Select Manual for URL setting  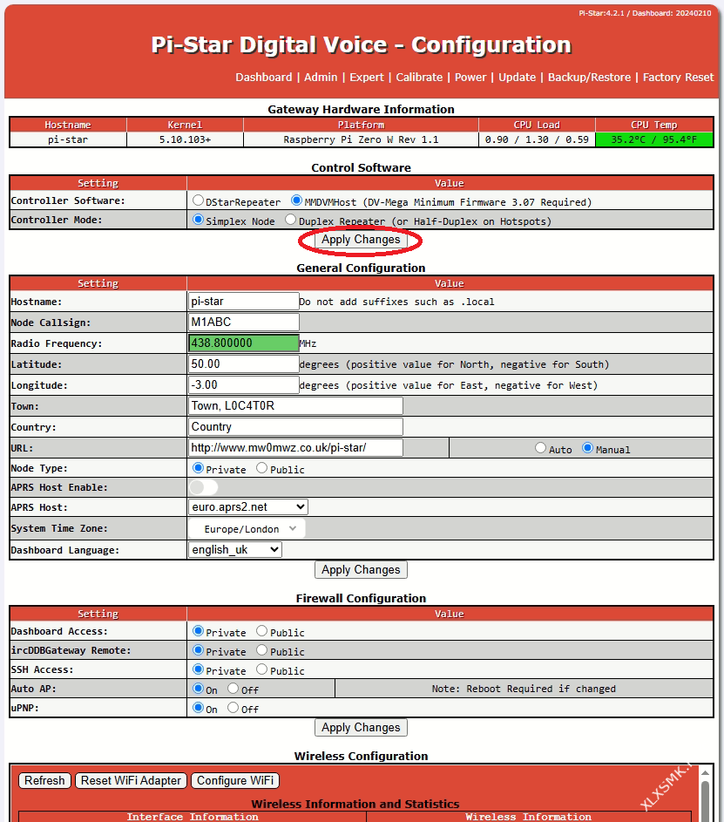coord(588,448)
